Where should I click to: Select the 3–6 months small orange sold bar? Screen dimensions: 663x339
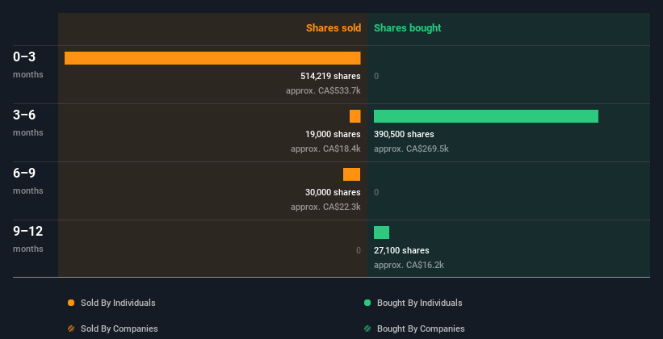[355, 116]
